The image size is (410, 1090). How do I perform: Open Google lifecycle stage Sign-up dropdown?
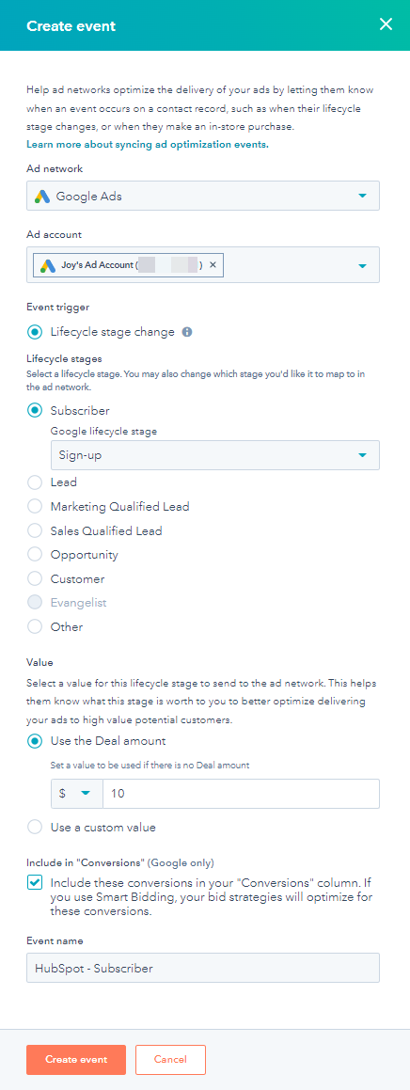[x=215, y=455]
